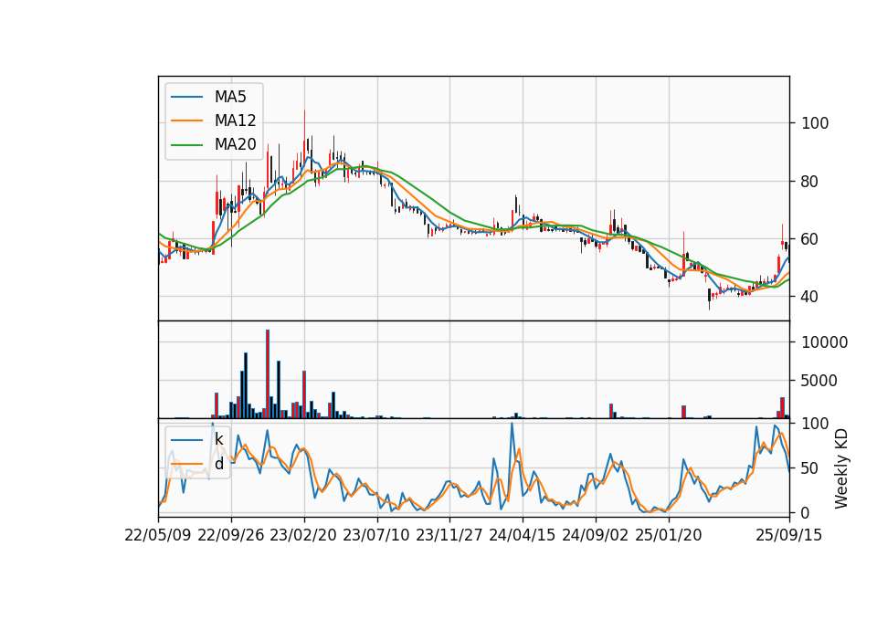Click the 23/07/10 date tick label
This screenshot has width=877, height=630.
click(376, 536)
